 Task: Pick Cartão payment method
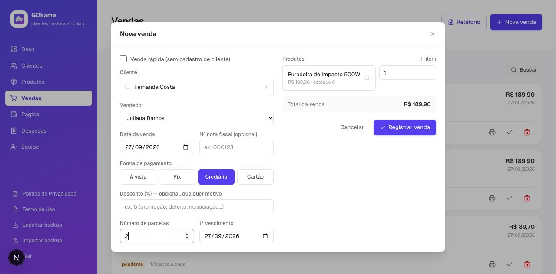tap(255, 177)
